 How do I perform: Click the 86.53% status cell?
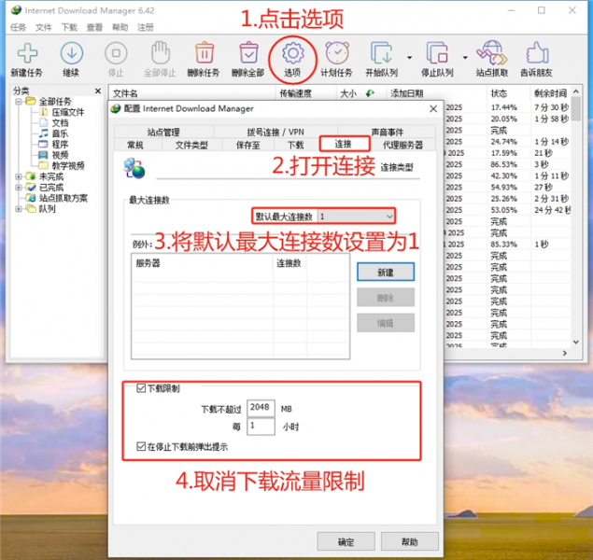click(x=504, y=164)
